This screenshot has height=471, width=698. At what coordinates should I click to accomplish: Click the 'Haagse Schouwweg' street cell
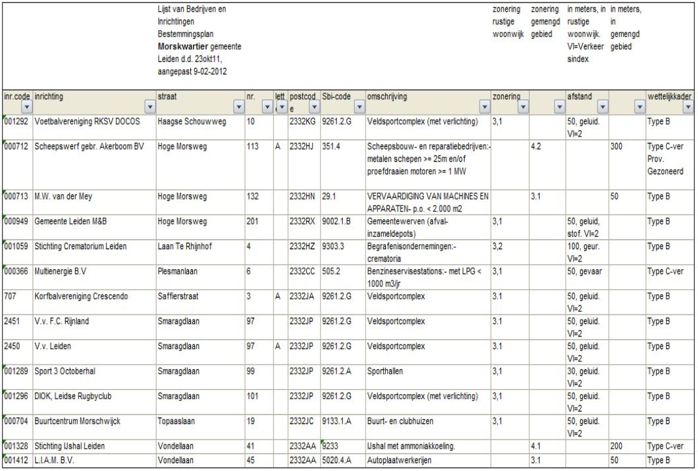coord(200,127)
